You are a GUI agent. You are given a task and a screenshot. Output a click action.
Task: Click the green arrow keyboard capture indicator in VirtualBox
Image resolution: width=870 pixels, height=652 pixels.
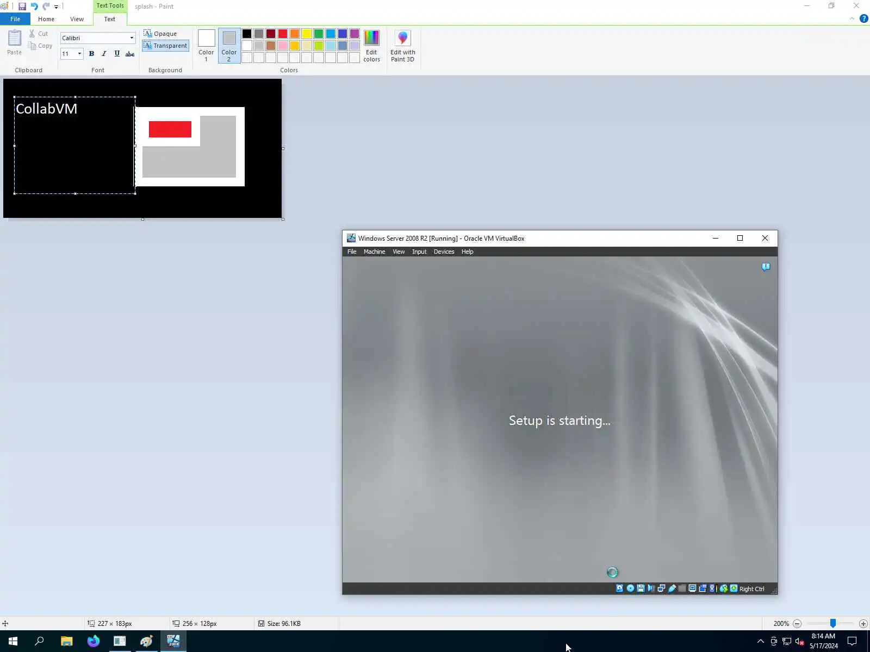pyautogui.click(x=734, y=588)
